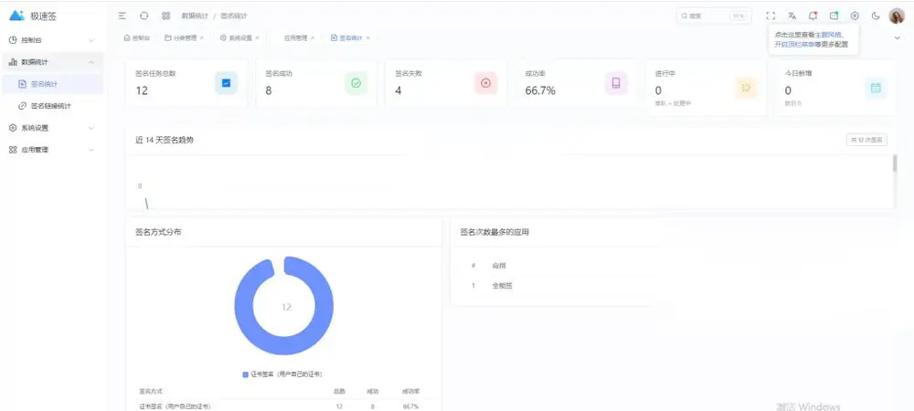Click the 共 12 次签名 tag on the trend panel
Image resolution: width=914 pixels, height=411 pixels.
point(866,140)
